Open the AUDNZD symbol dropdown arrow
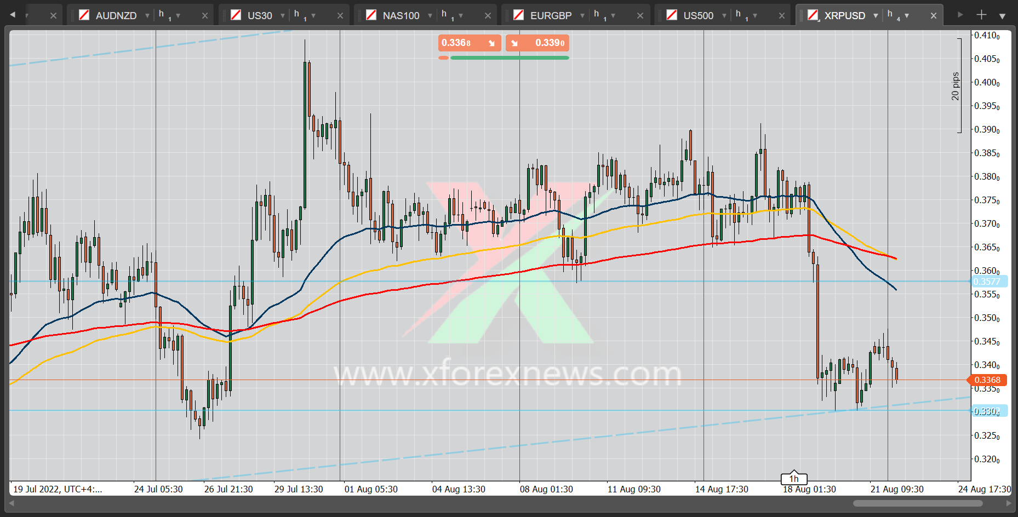1018x517 pixels. point(147,15)
